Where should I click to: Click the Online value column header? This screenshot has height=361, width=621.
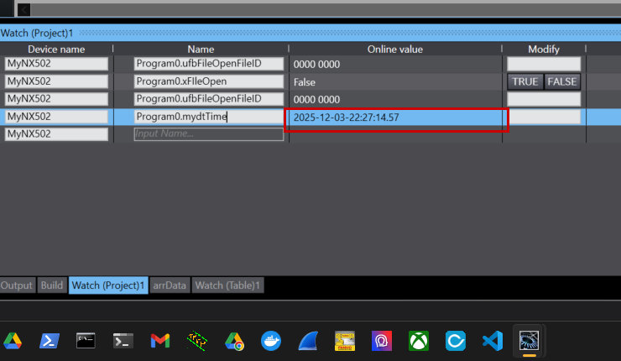(394, 50)
